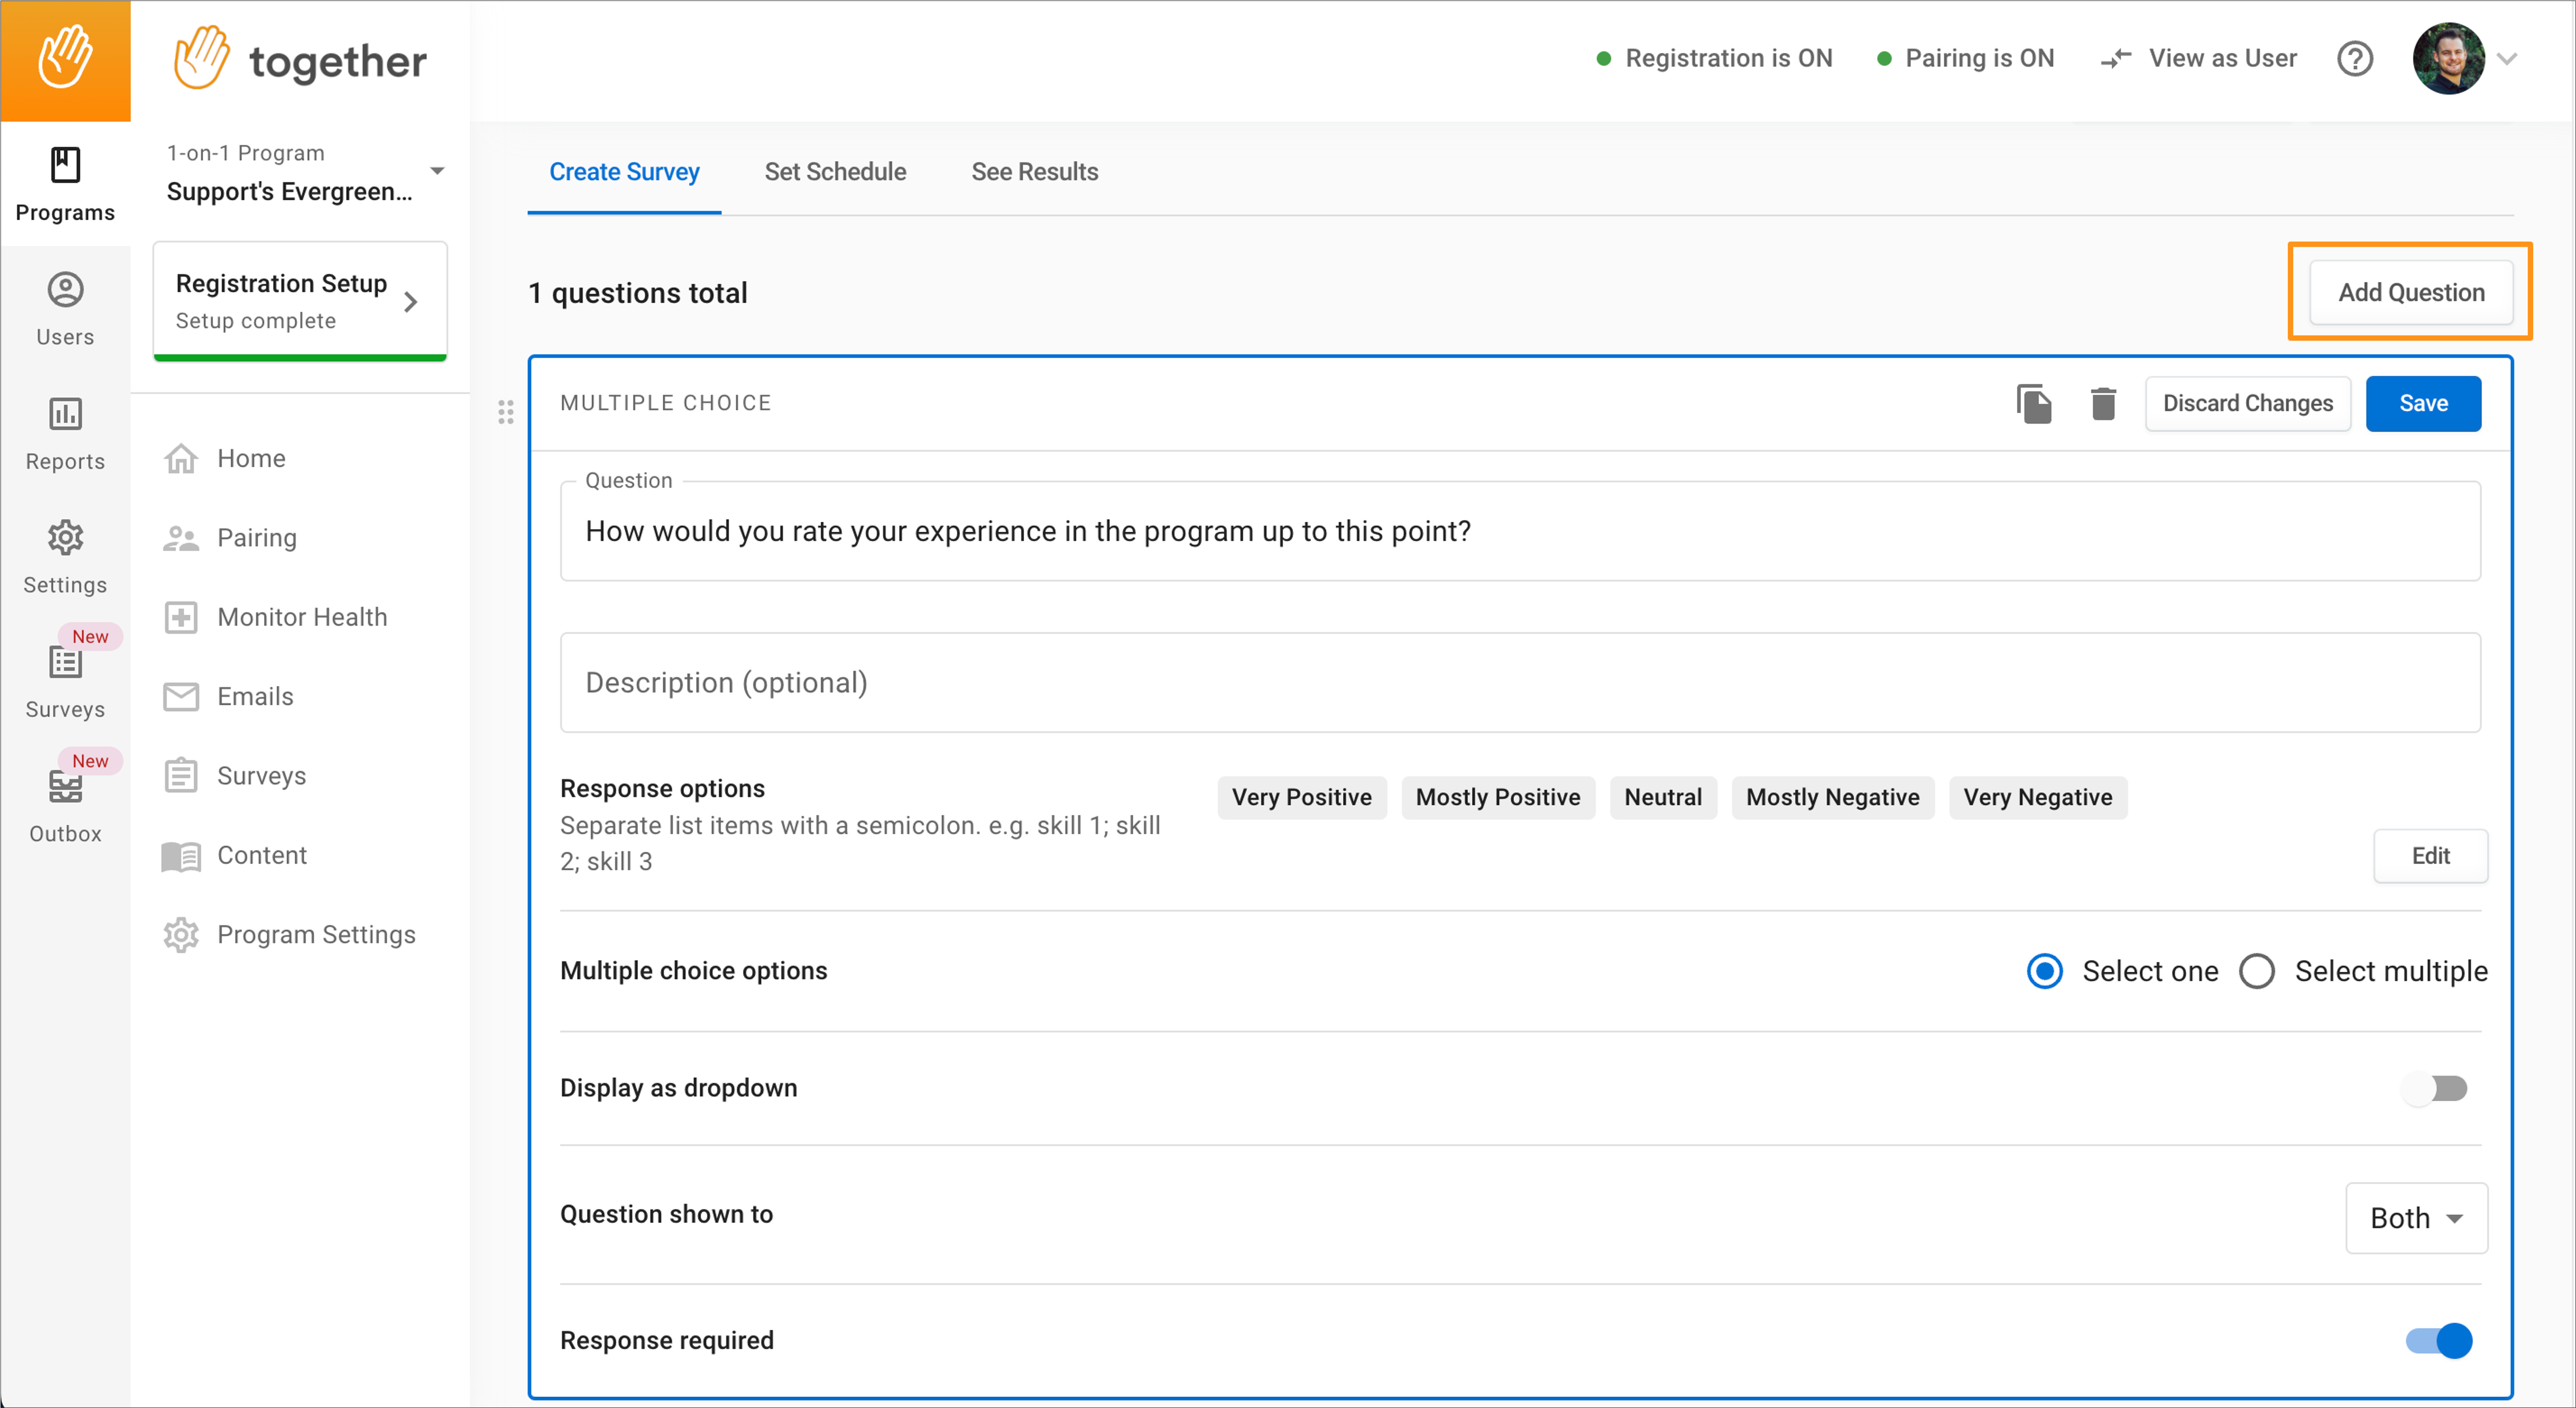
Task: Click the user profile avatar
Action: (2448, 58)
